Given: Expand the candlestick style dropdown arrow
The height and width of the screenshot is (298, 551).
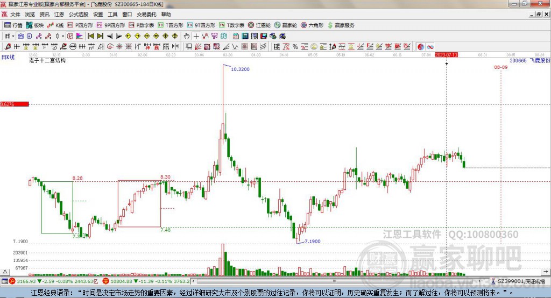Looking at the screenshot, I should click(x=62, y=36).
